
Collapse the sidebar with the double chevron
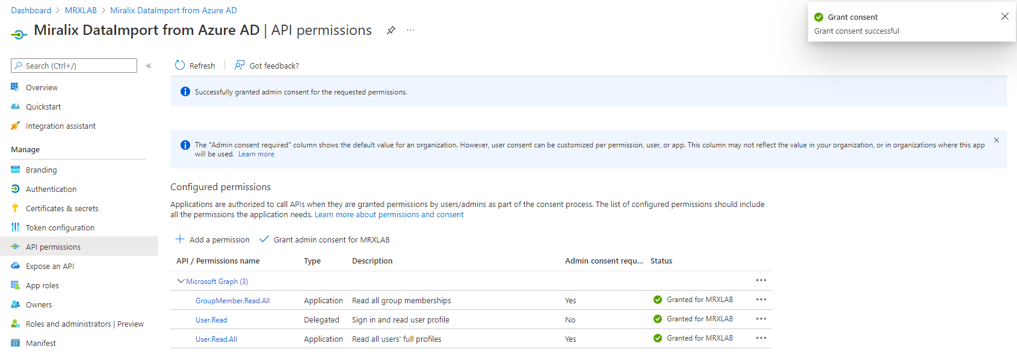[149, 66]
